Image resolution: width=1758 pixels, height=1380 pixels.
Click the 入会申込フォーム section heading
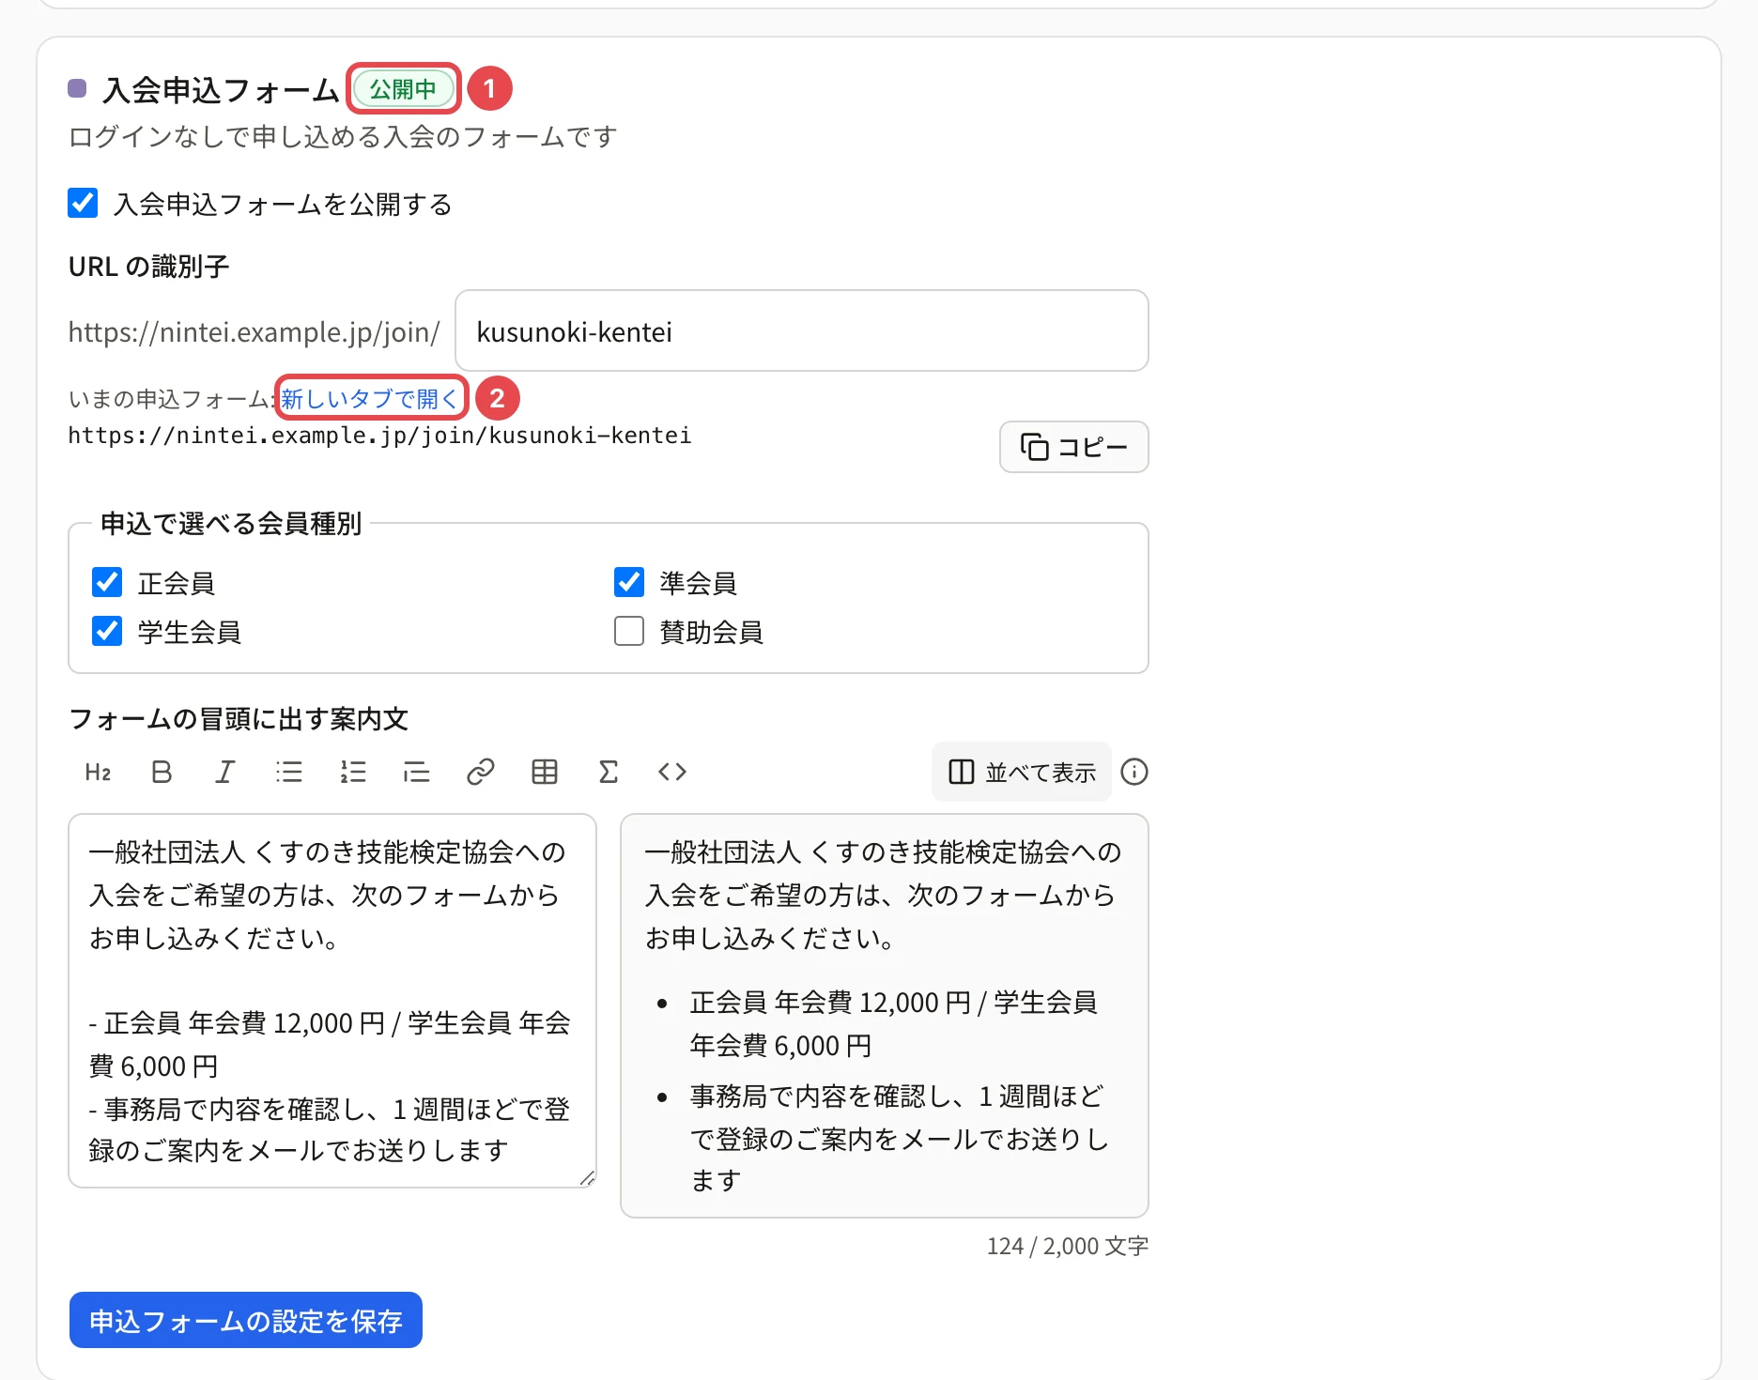221,90
